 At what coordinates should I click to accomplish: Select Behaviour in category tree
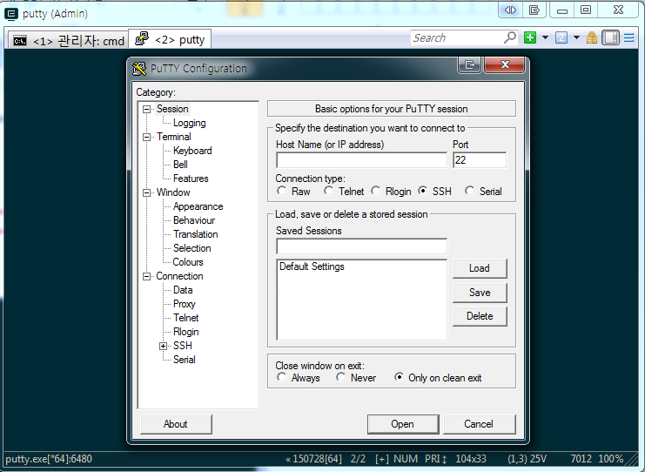[x=194, y=220]
